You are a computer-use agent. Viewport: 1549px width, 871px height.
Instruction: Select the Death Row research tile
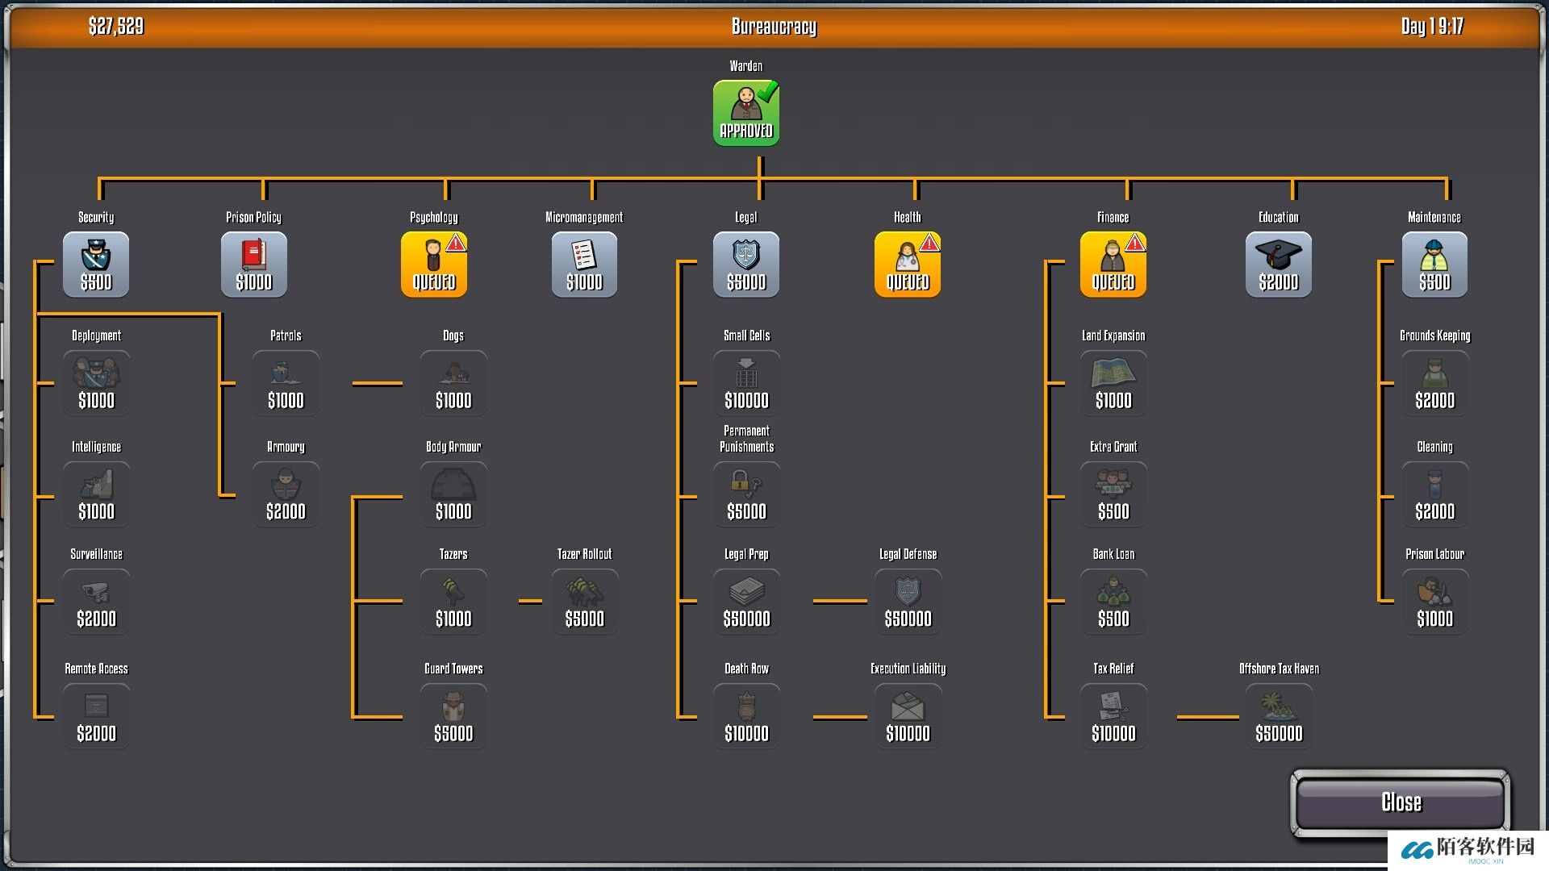(x=746, y=716)
